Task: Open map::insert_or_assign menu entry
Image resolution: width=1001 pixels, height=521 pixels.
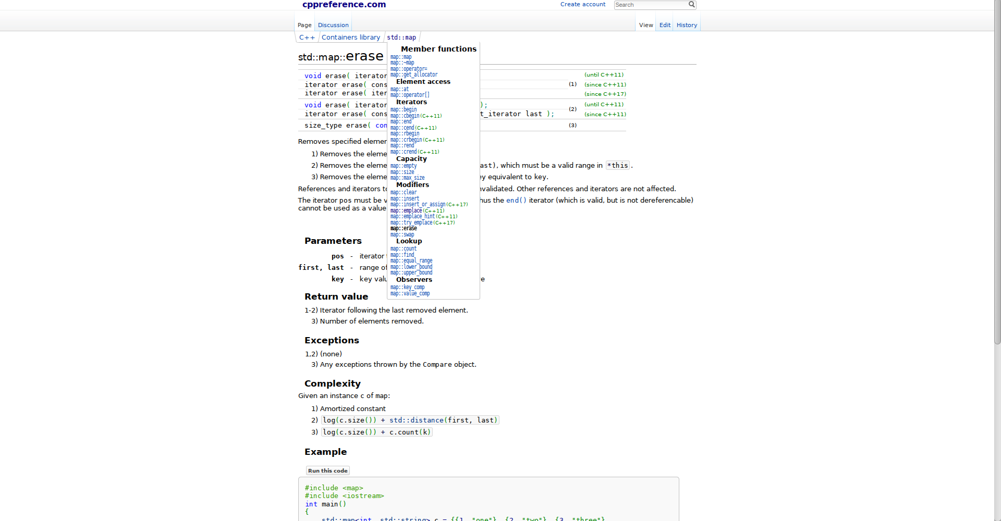Action: tap(418, 204)
